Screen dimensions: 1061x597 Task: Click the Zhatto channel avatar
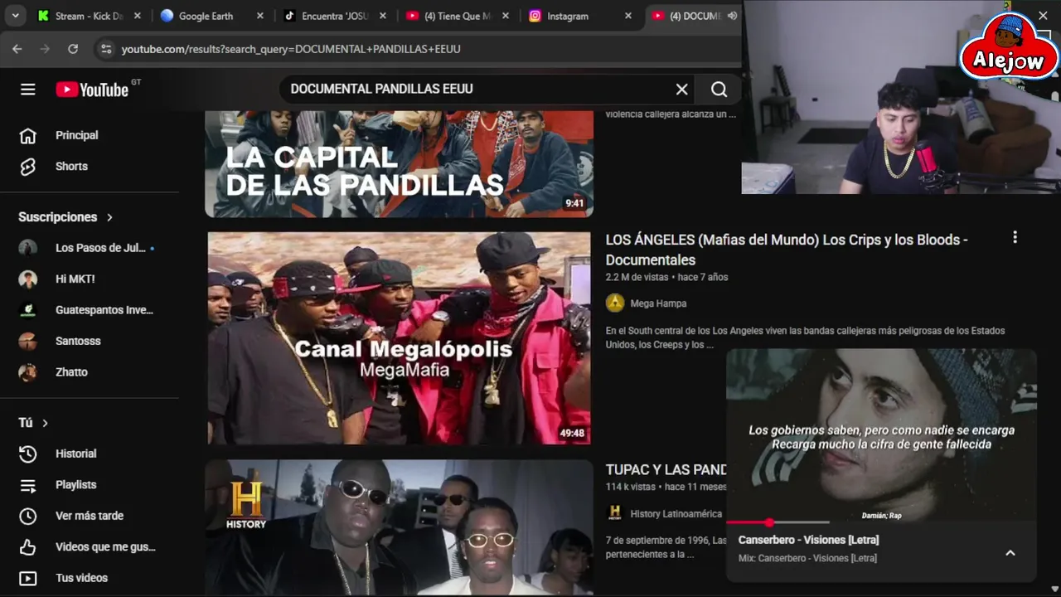[x=28, y=372]
